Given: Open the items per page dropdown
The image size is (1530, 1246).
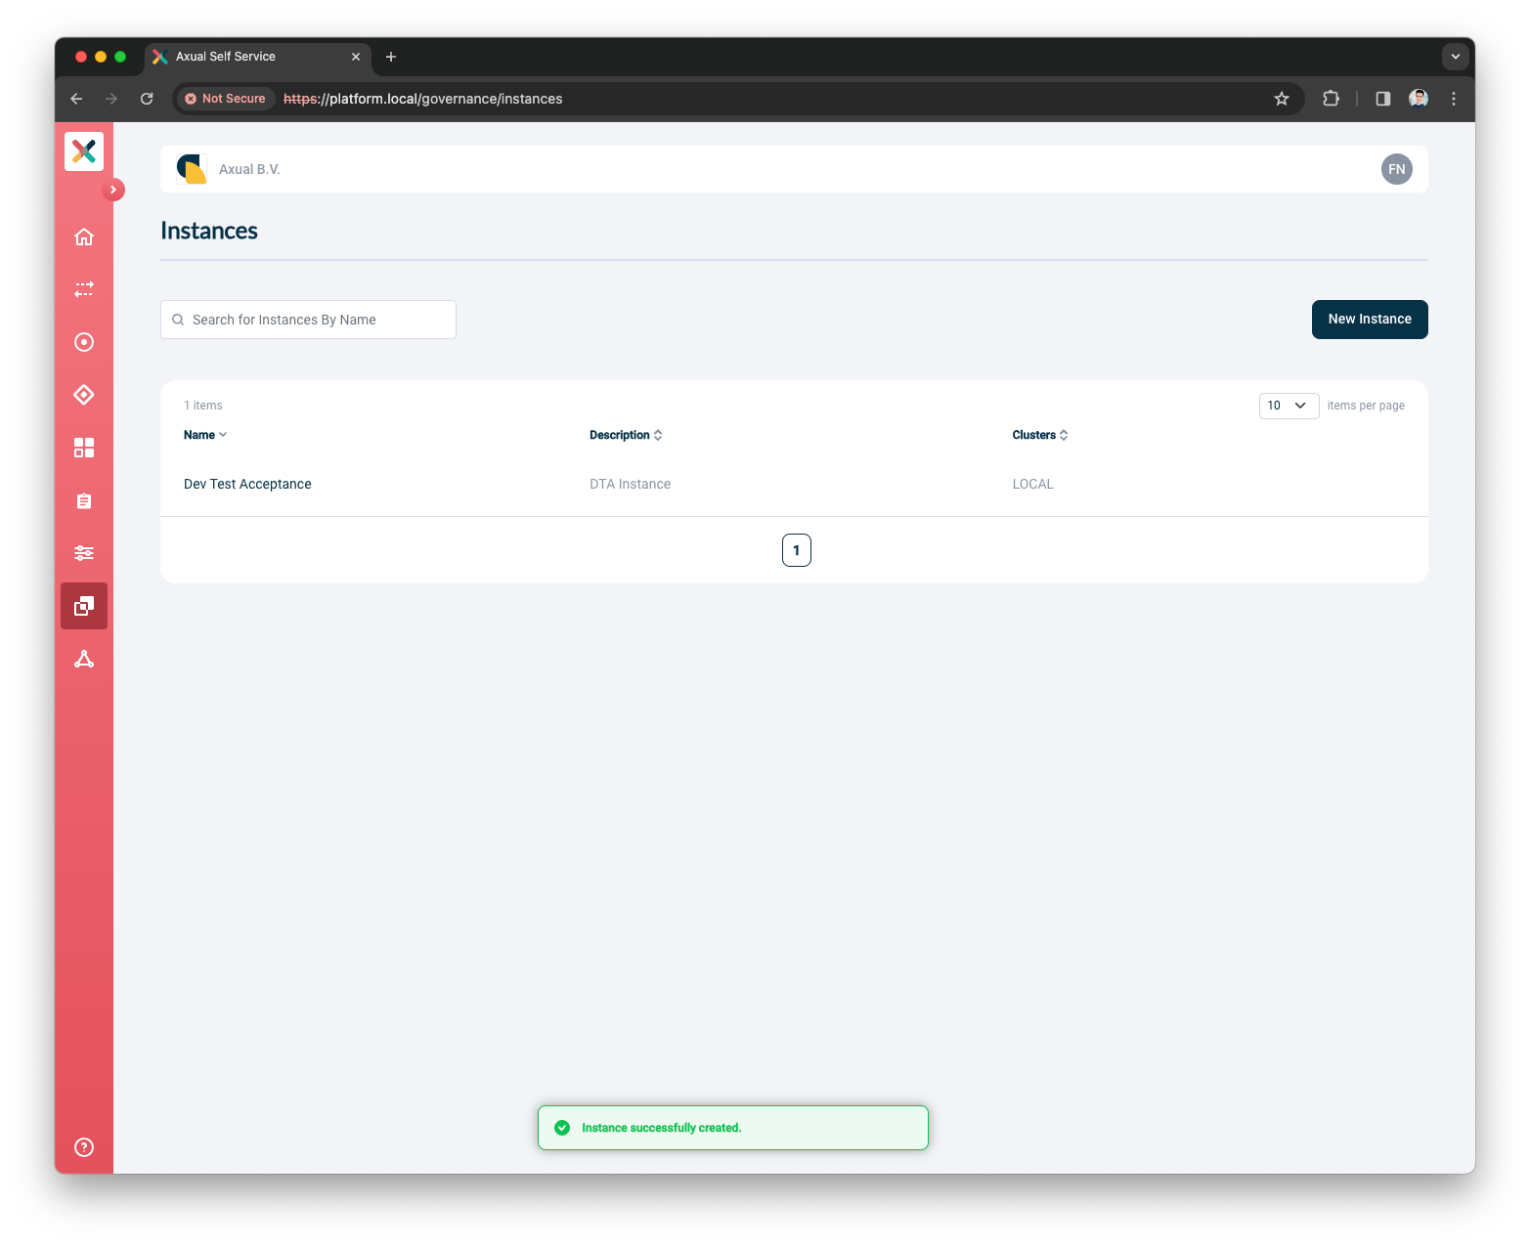Looking at the screenshot, I should point(1289,406).
